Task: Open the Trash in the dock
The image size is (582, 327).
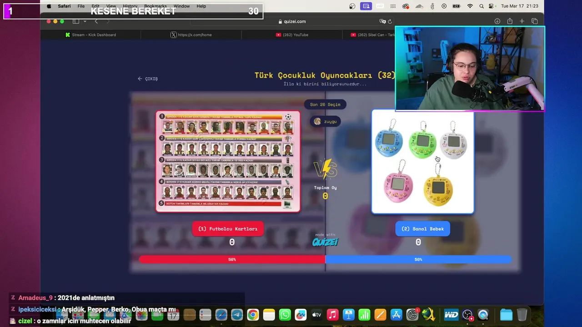Action: [522, 315]
